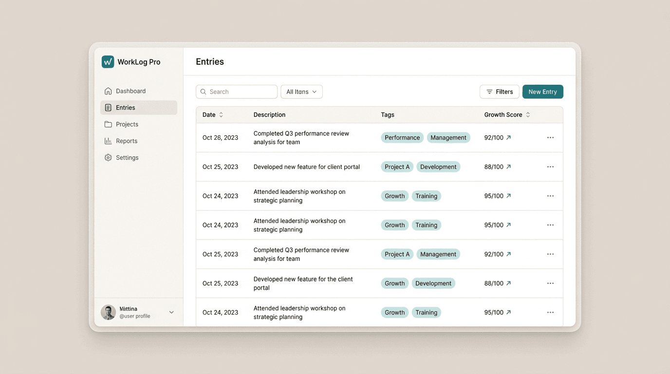
Task: Go to Projects in the sidebar
Action: click(x=139, y=124)
